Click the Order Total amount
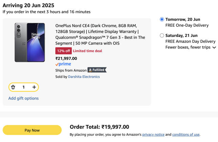Screen dimensions: 218x142 115,127
